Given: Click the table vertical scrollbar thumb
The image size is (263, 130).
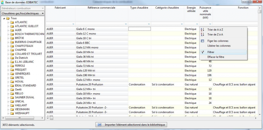Looking at the screenshot, I should click(x=260, y=11).
